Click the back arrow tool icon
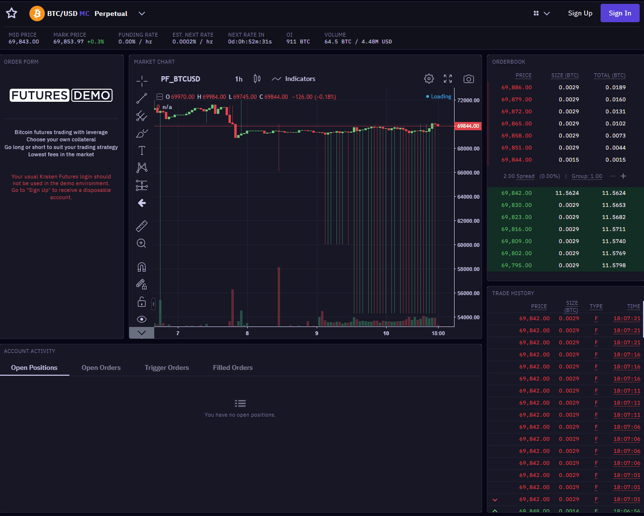644x516 pixels. pos(142,203)
